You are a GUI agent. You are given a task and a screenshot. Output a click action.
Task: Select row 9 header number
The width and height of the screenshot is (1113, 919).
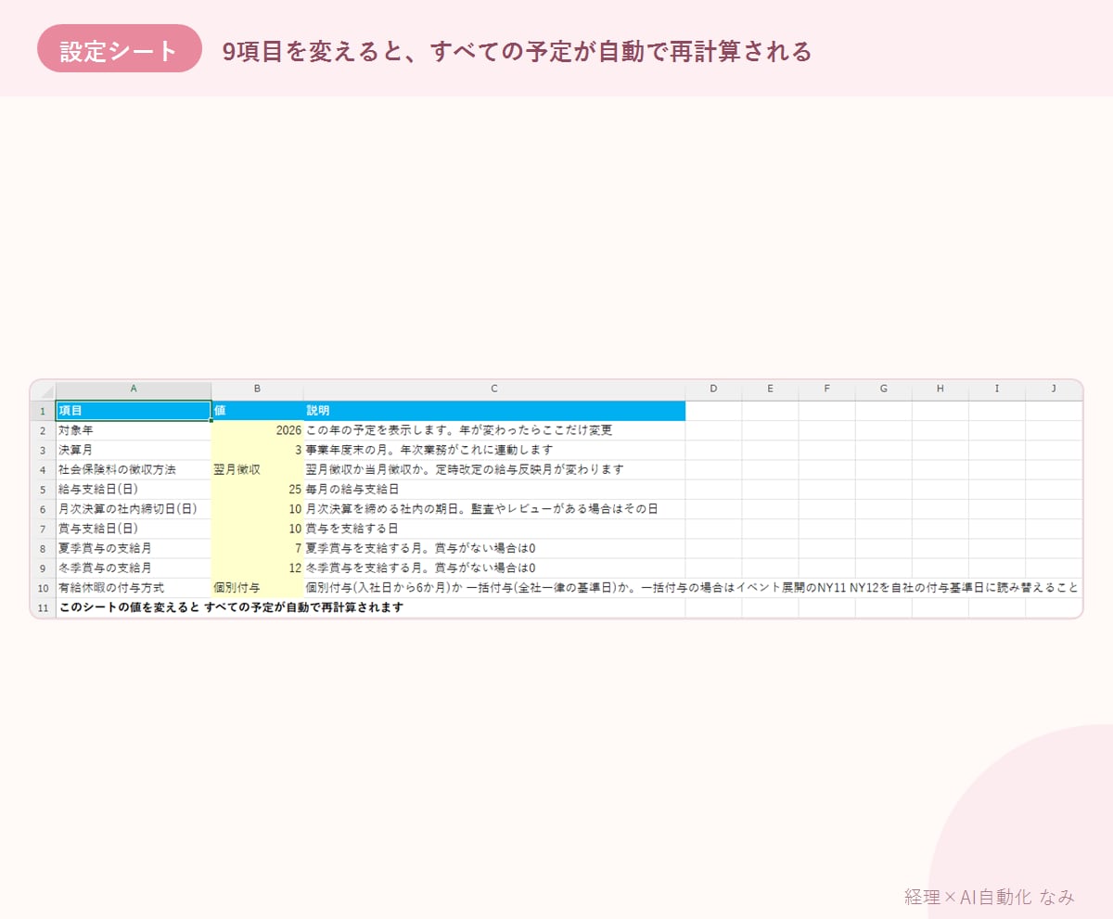pyautogui.click(x=43, y=568)
